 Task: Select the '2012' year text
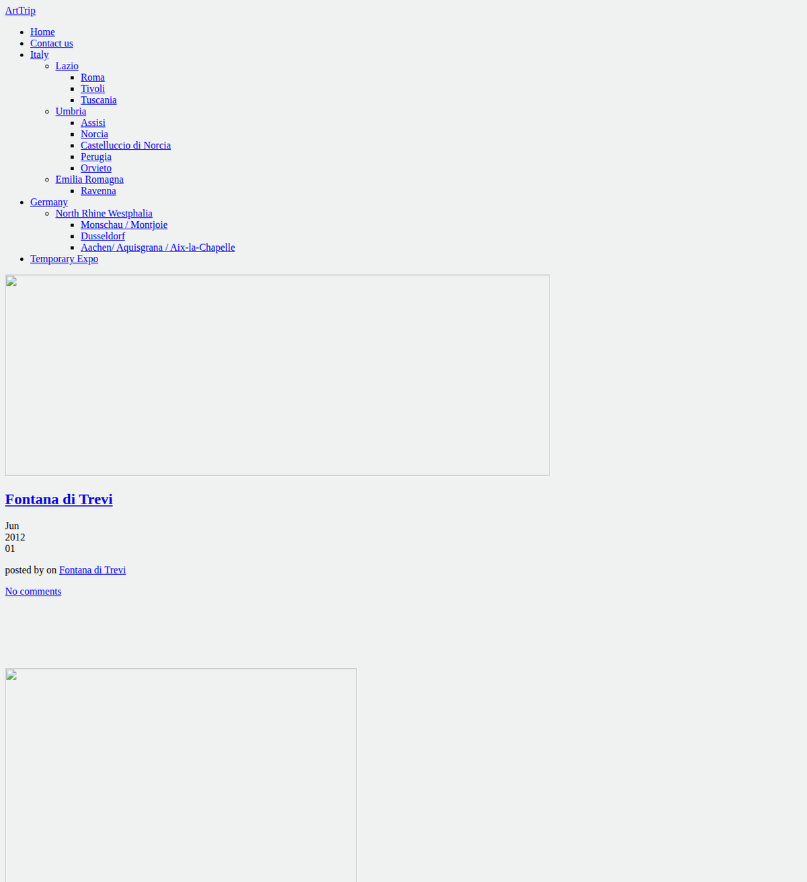pyautogui.click(x=15, y=538)
